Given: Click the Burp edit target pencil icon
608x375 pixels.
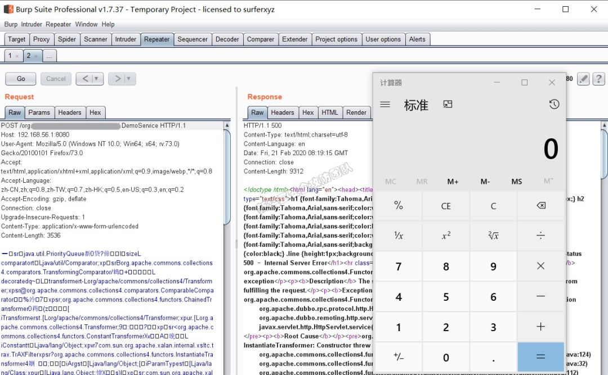Looking at the screenshot, I should coord(583,79).
